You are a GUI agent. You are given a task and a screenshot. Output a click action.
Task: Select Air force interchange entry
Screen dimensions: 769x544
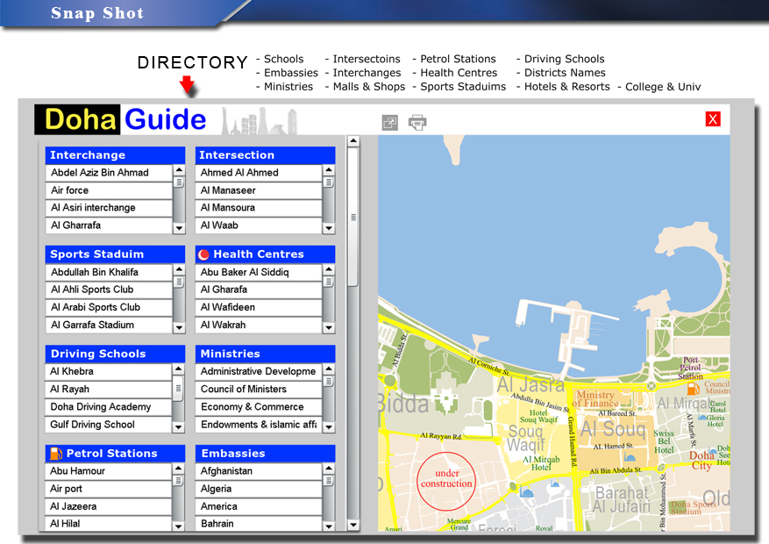109,190
